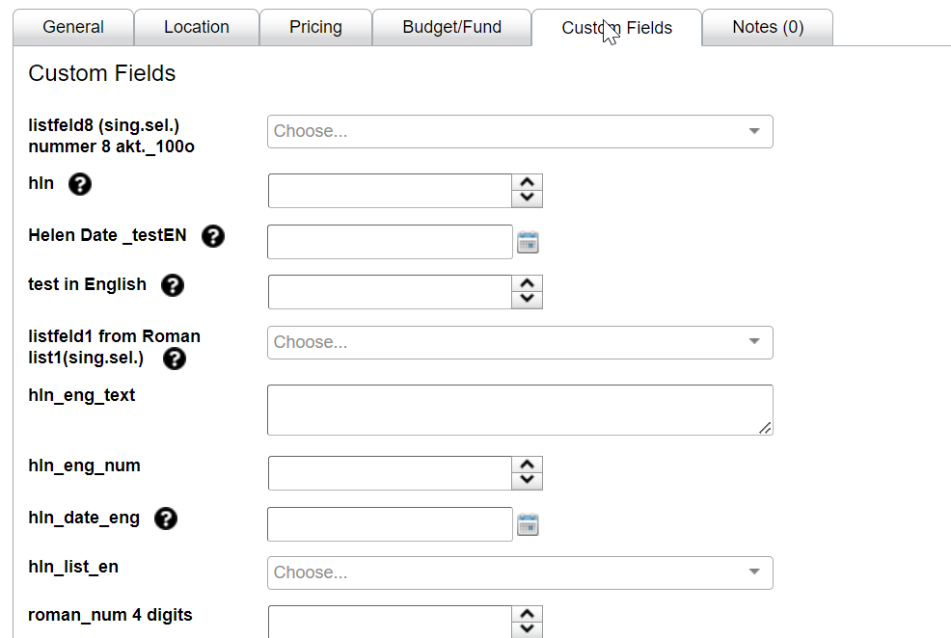Click into the hln_eng_text text area
The height and width of the screenshot is (638, 951).
pyautogui.click(x=519, y=410)
